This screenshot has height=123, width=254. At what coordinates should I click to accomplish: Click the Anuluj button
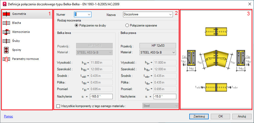242,116
